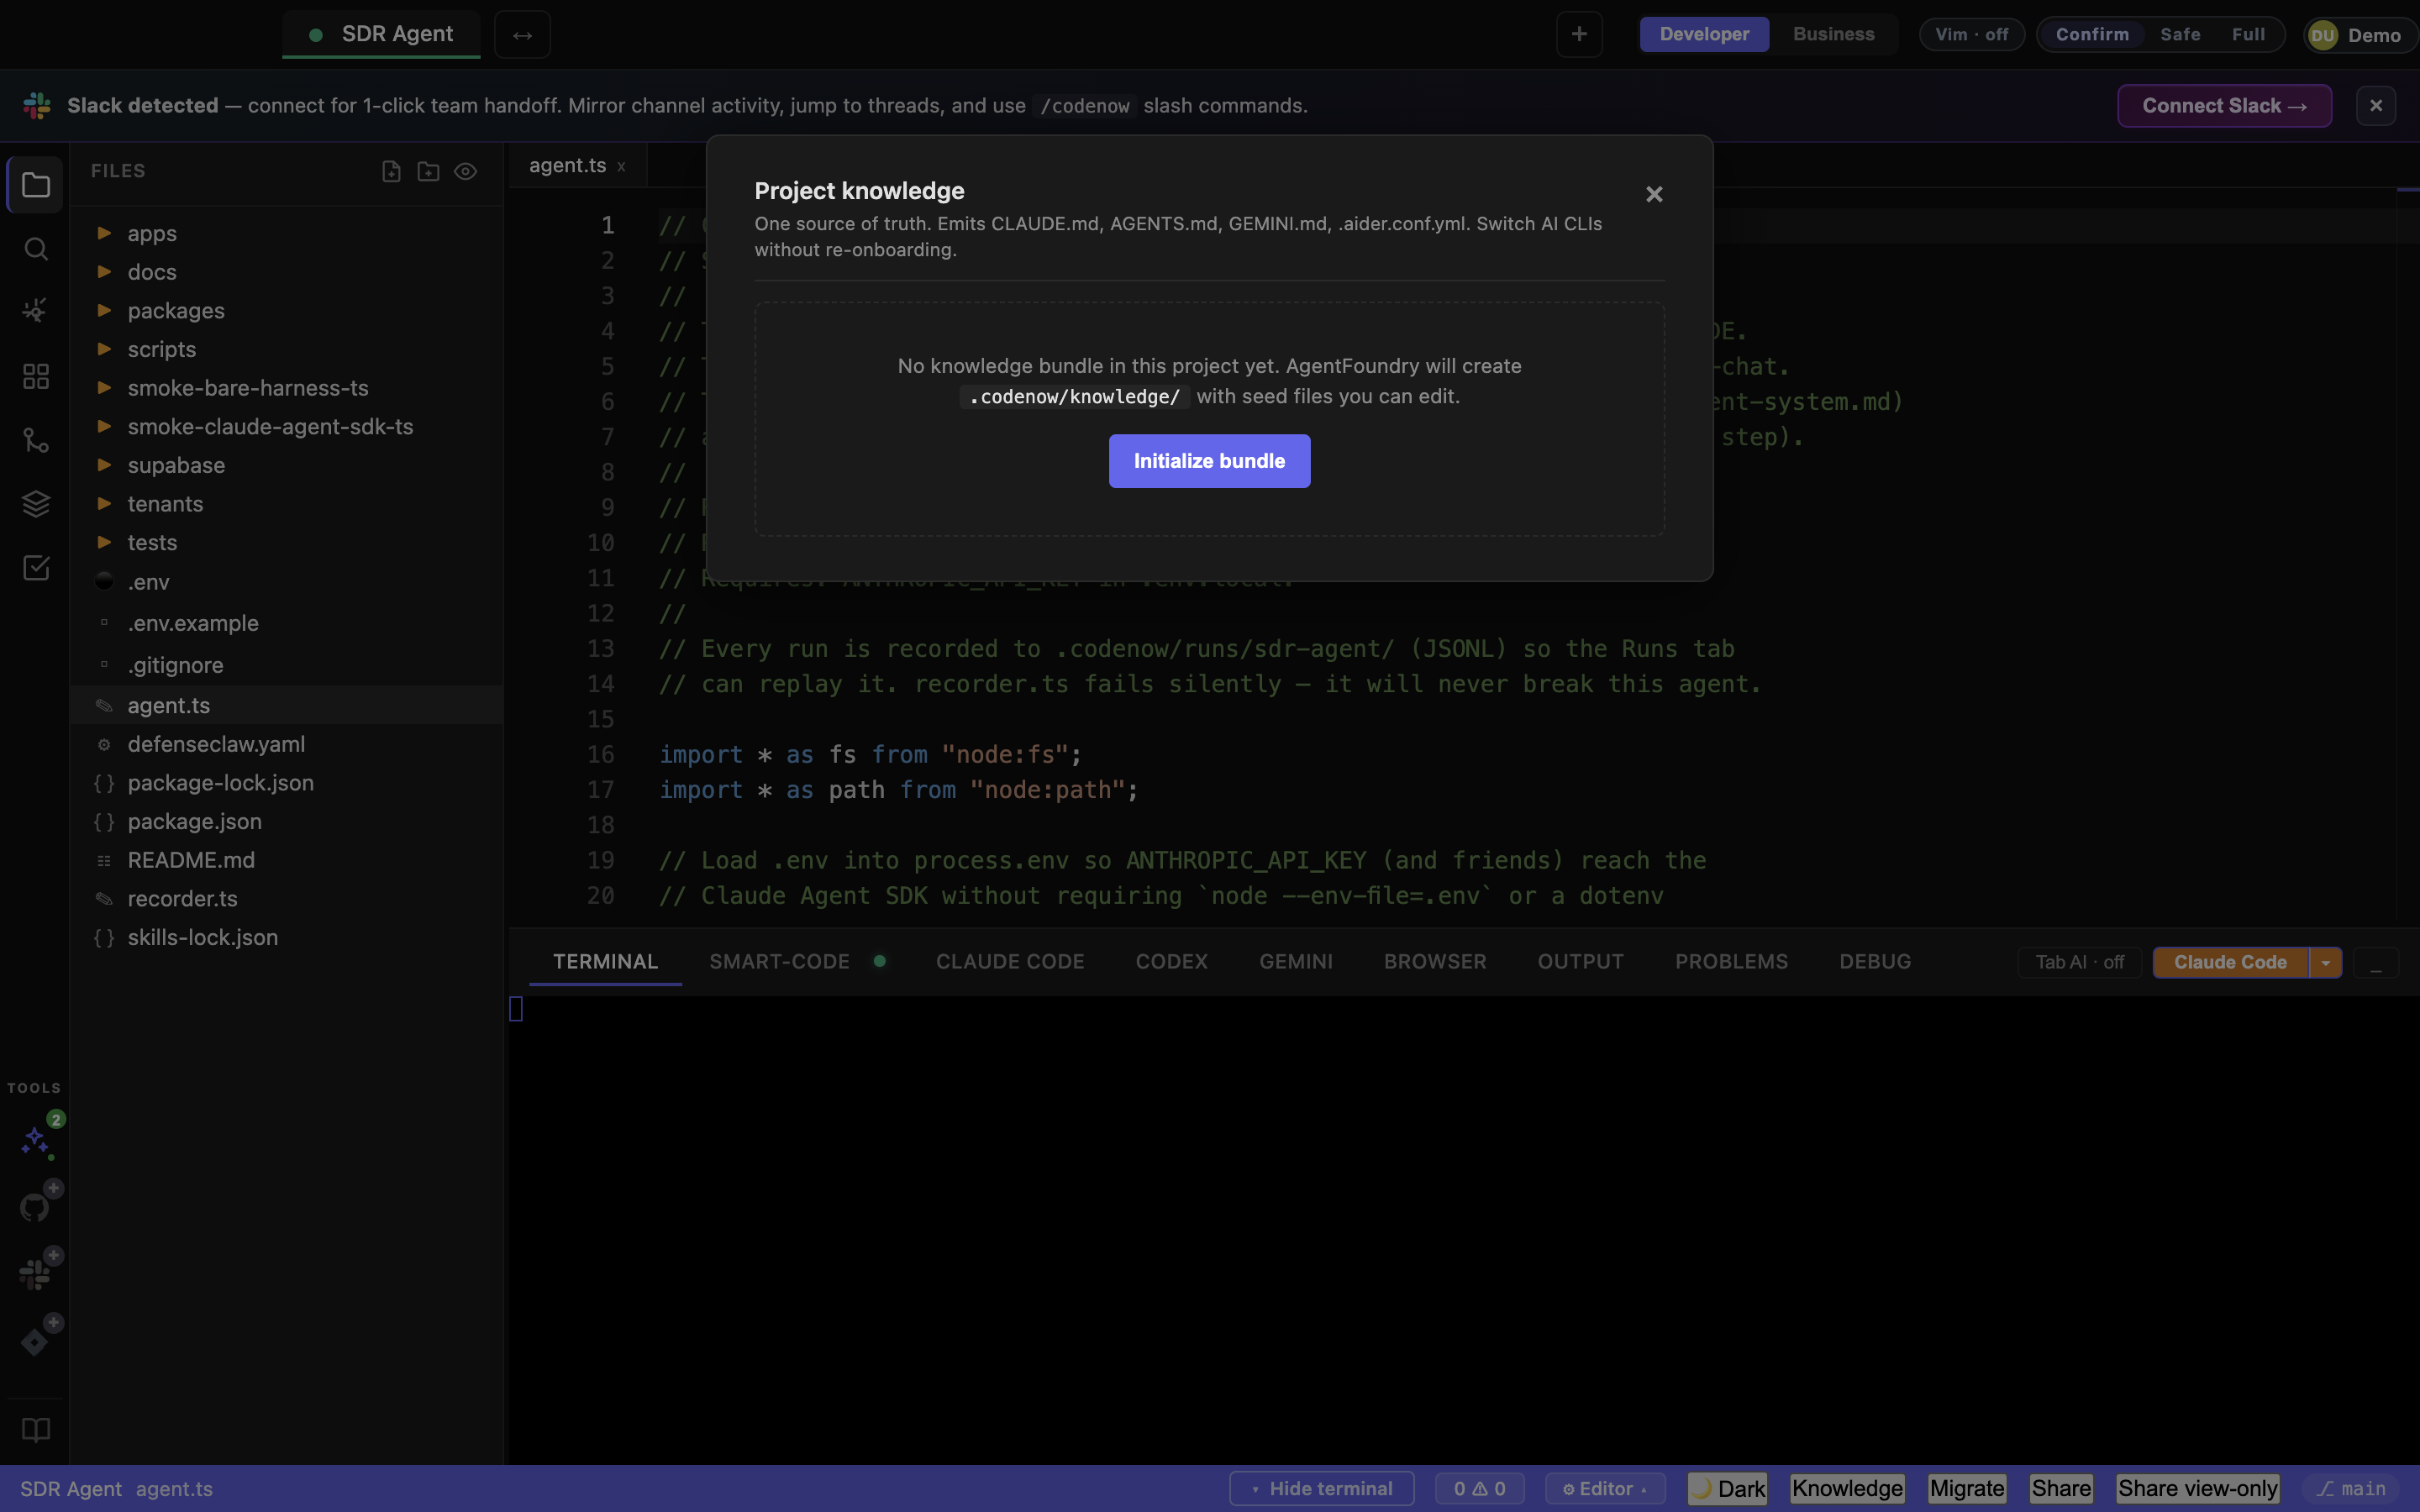
Task: Open the source control branch icon
Action: pyautogui.click(x=35, y=440)
